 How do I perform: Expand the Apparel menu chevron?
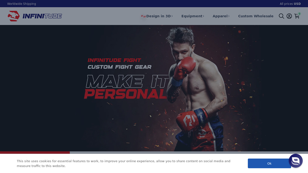click(229, 16)
